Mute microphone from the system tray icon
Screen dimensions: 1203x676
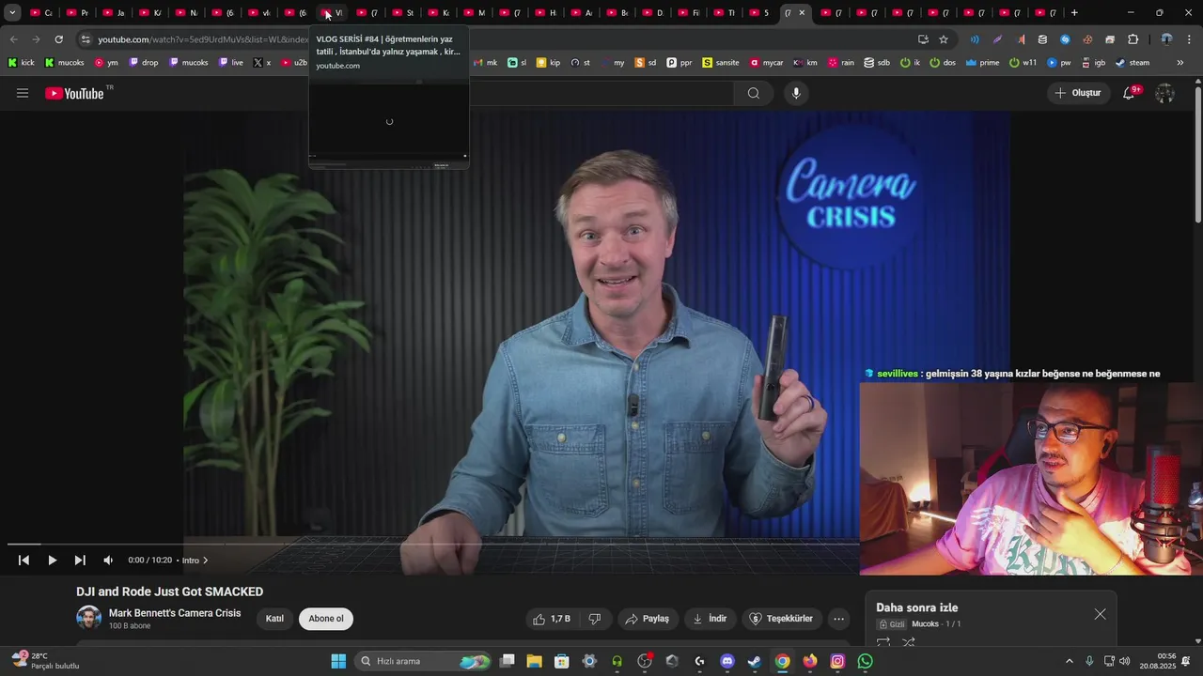point(1089,661)
